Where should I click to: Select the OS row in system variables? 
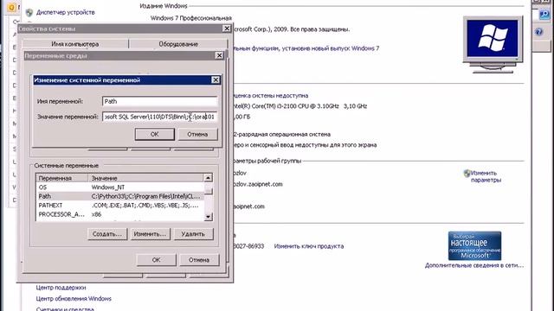pyautogui.click(x=120, y=187)
